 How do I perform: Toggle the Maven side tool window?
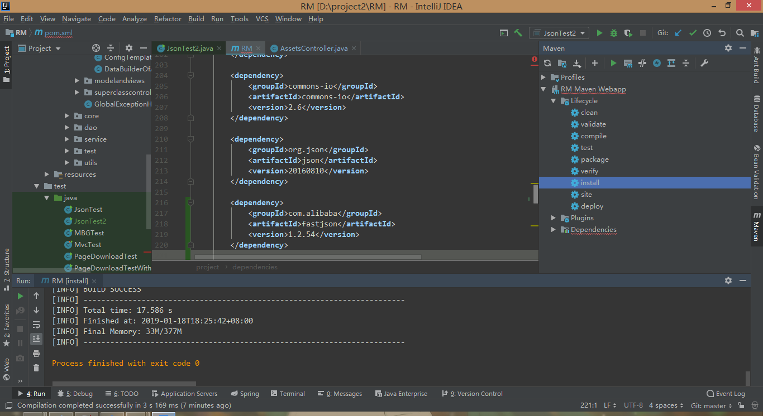(x=757, y=226)
